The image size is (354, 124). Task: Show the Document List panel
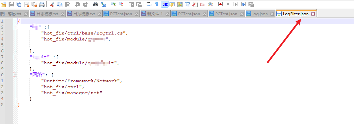tap(187, 4)
